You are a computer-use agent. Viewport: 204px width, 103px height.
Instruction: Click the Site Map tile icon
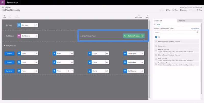pos(19,25)
